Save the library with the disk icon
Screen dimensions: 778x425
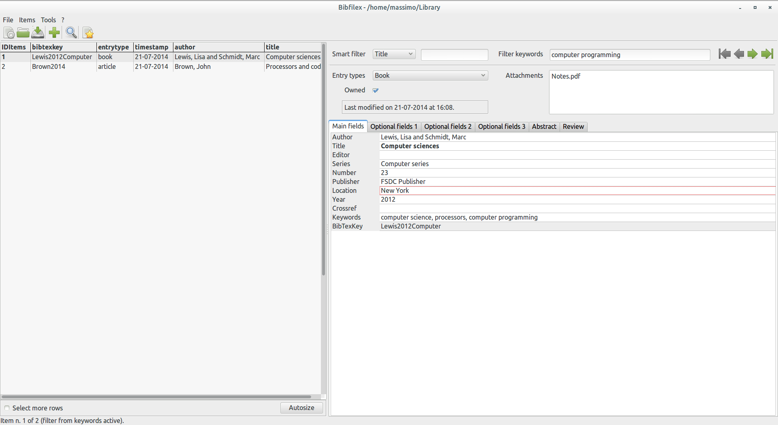click(38, 32)
